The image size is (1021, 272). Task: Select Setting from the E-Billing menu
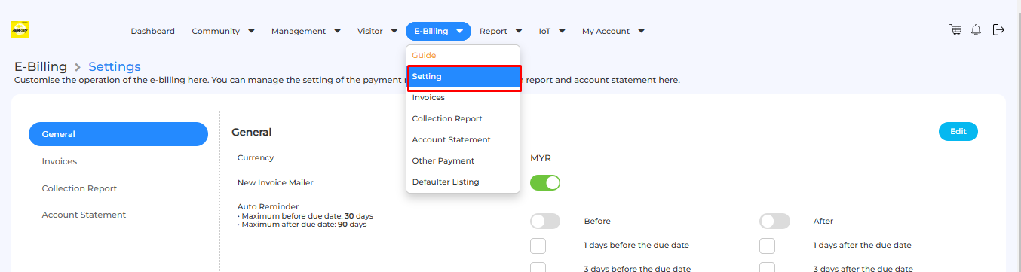pyautogui.click(x=465, y=78)
